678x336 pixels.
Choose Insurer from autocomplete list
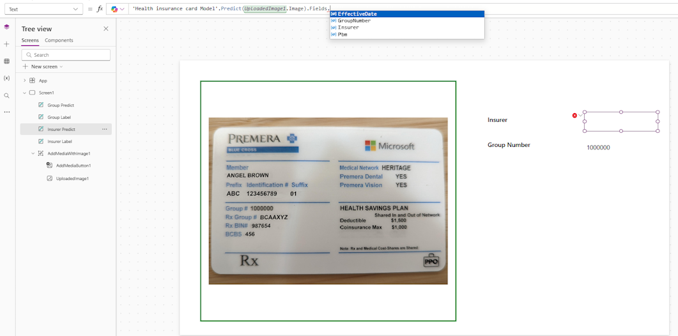point(407,27)
